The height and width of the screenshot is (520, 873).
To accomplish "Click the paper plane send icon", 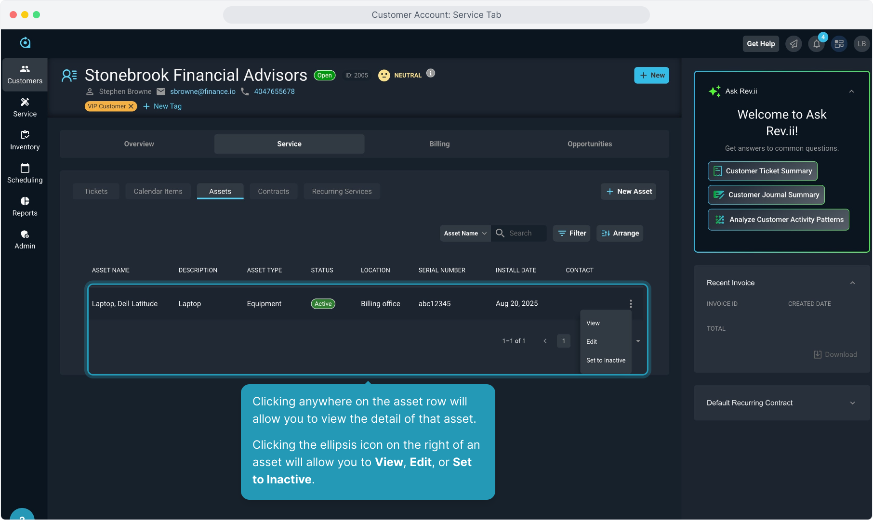I will click(x=794, y=44).
